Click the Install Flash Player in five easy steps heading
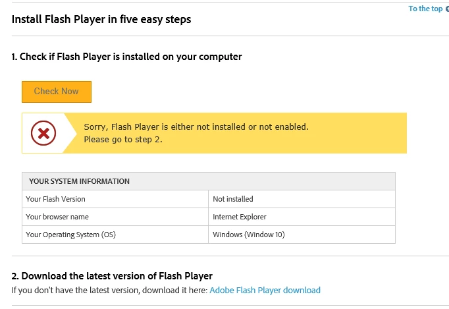 [x=101, y=20]
